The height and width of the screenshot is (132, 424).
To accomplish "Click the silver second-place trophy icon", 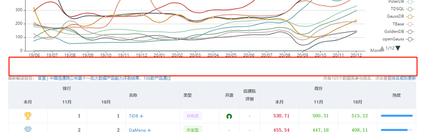I will pyautogui.click(x=28, y=129).
